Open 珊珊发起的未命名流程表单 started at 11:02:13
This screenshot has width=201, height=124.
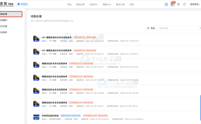click(55, 102)
